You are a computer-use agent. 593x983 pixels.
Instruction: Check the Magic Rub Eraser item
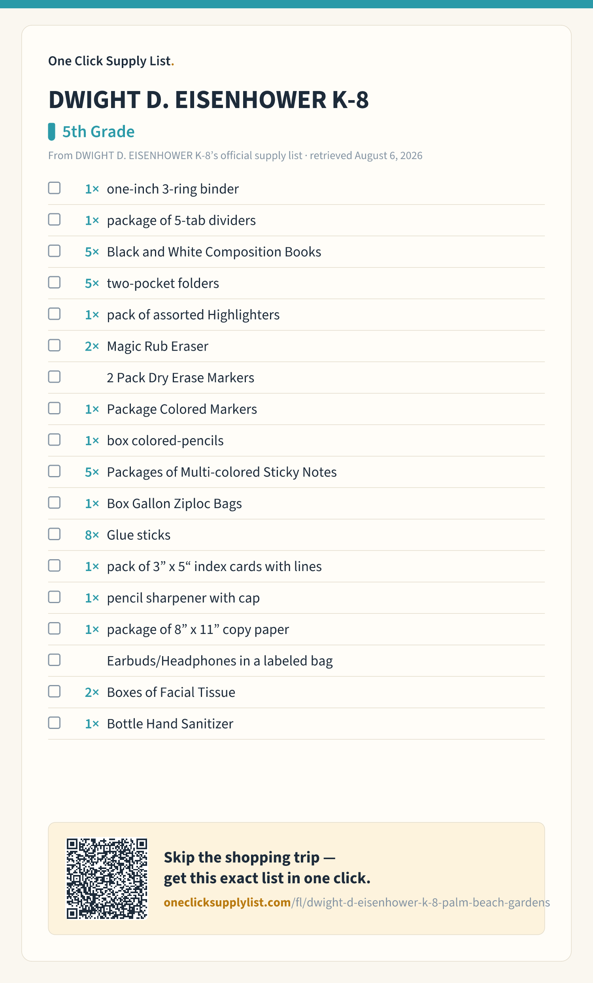(54, 345)
